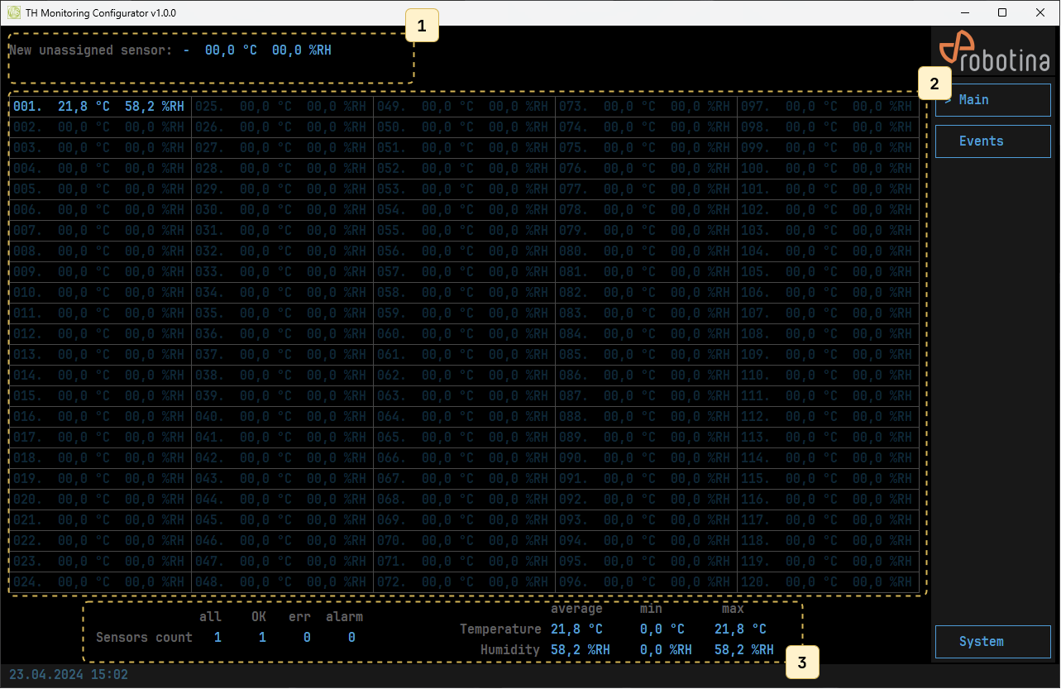
Task: Click average temperature 21,8 °C
Action: [x=576, y=629]
